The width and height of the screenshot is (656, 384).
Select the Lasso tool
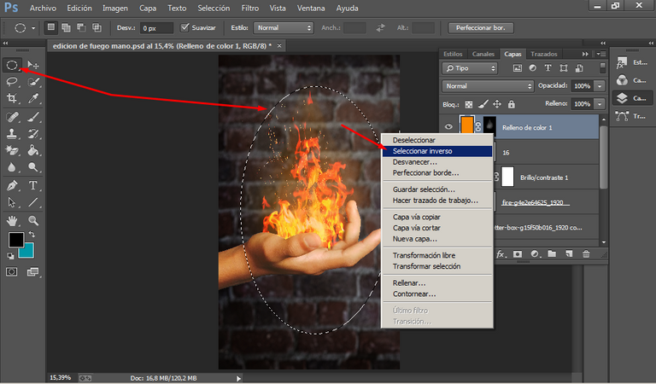tap(12, 82)
